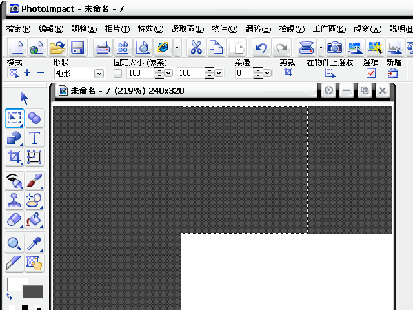Open a file with the folder icon
The height and width of the screenshot is (310, 413).
click(x=57, y=48)
